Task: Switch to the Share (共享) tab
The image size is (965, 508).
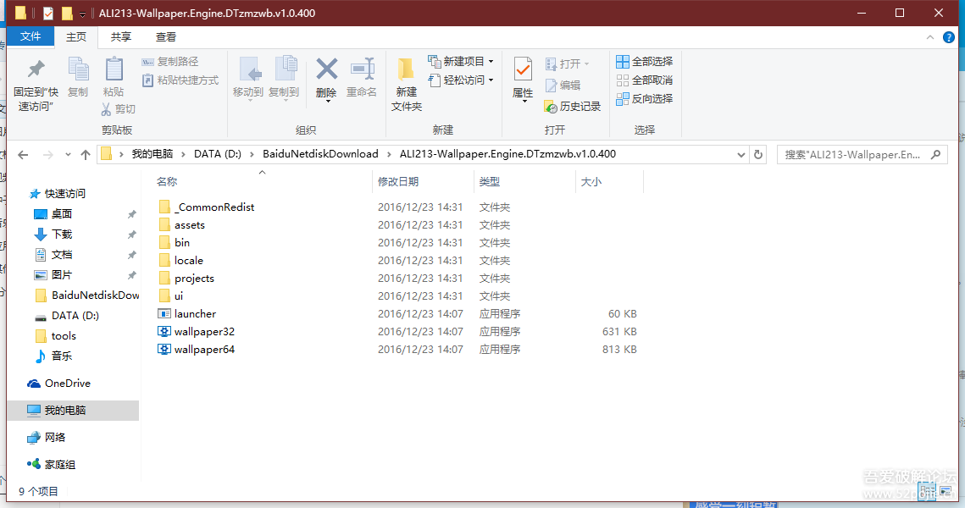Action: [x=120, y=37]
